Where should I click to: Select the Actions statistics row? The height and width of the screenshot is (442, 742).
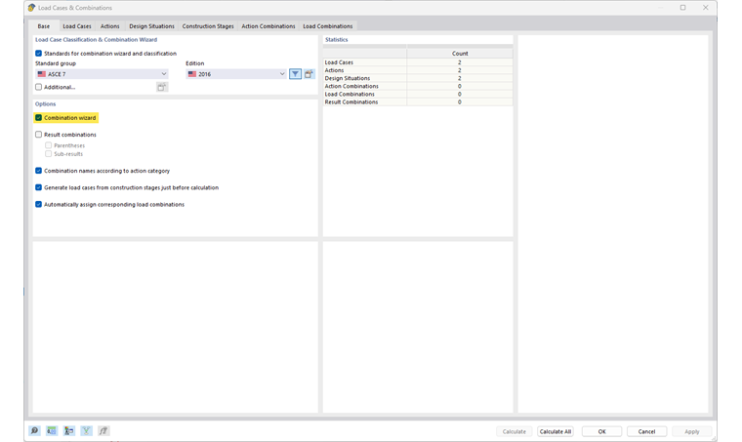418,70
